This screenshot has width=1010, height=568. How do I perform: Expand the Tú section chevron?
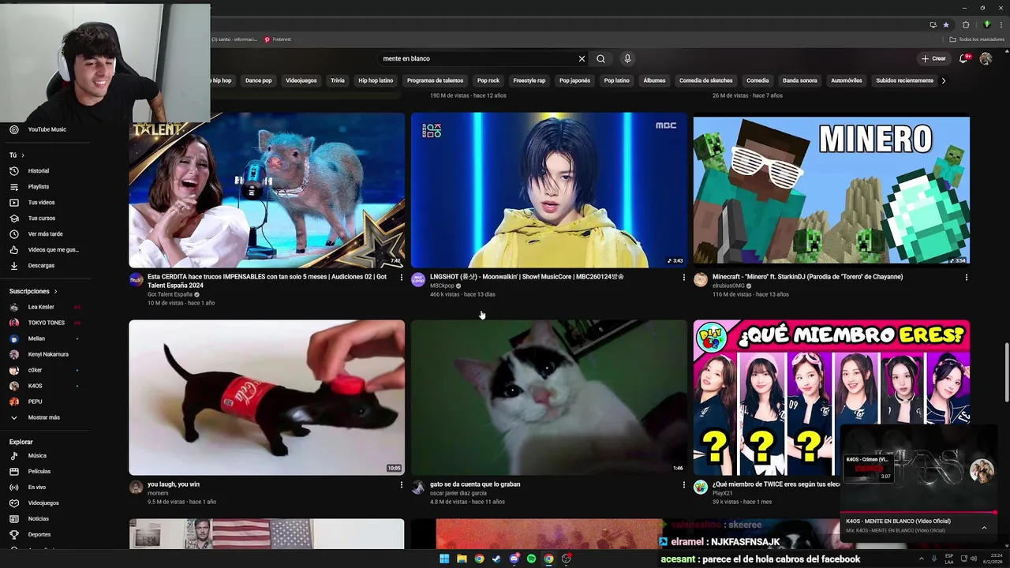point(23,155)
